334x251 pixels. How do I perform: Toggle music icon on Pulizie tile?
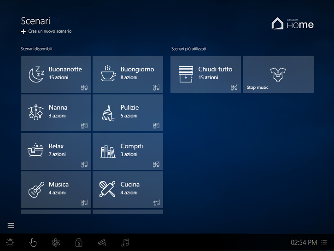[156, 126]
